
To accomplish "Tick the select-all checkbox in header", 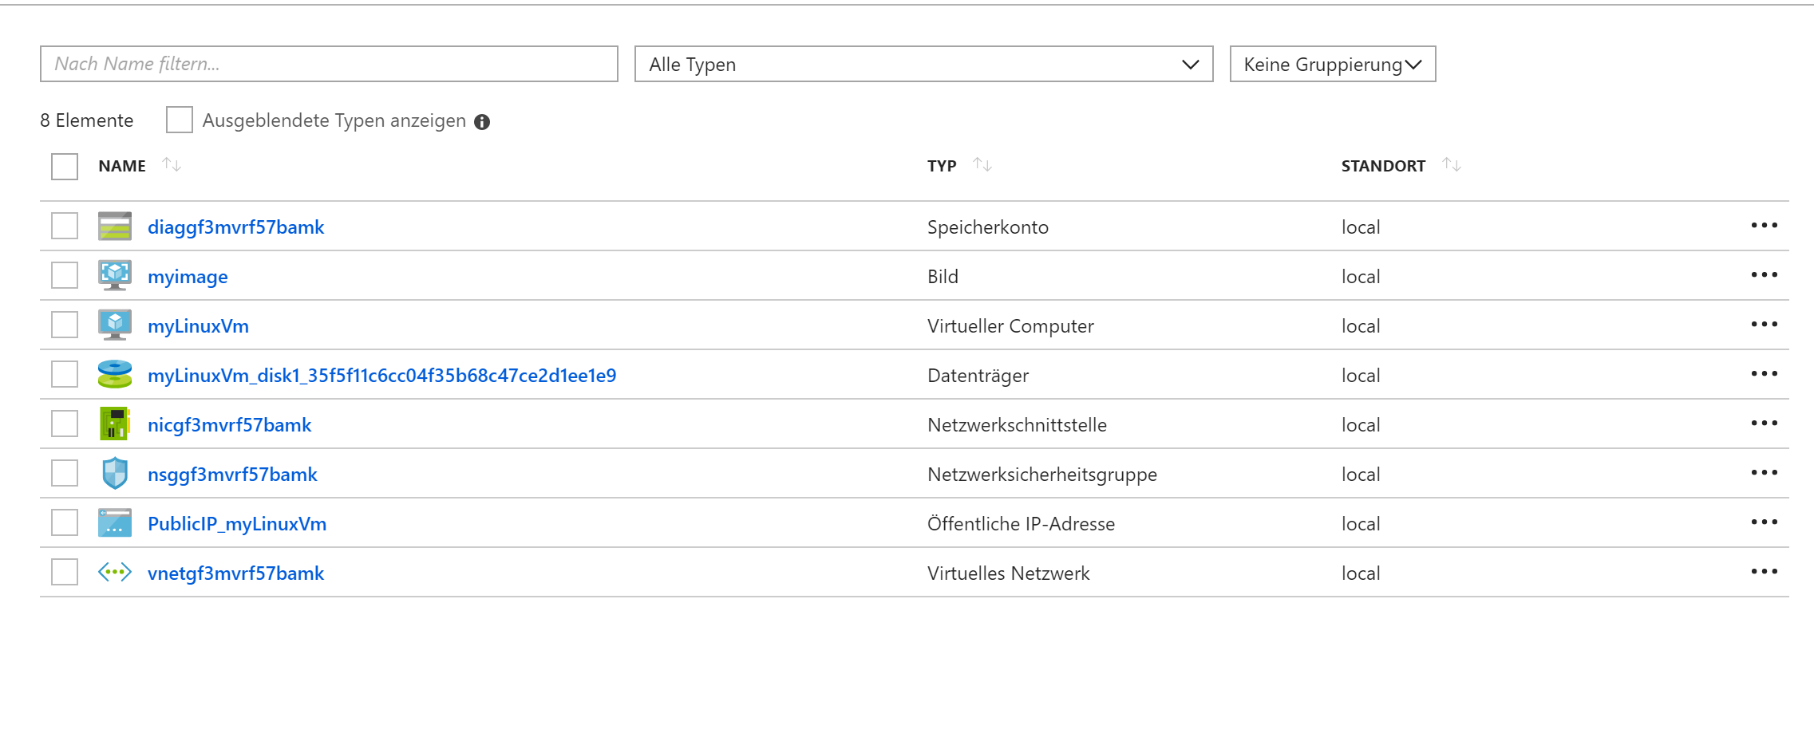I will coord(65,167).
